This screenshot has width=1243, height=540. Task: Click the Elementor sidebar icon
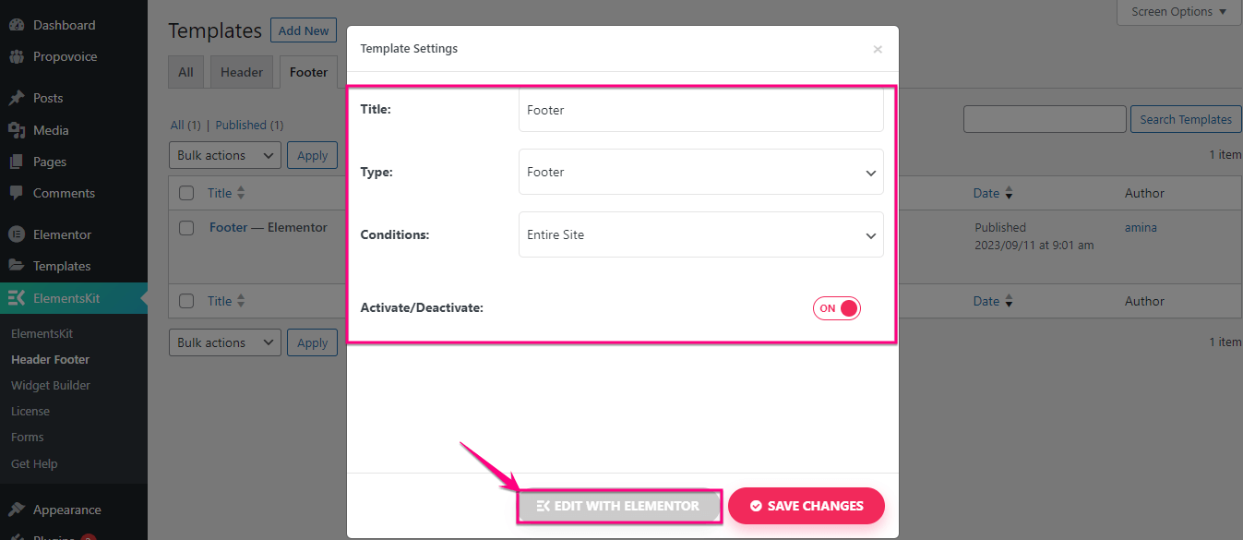pyautogui.click(x=17, y=234)
